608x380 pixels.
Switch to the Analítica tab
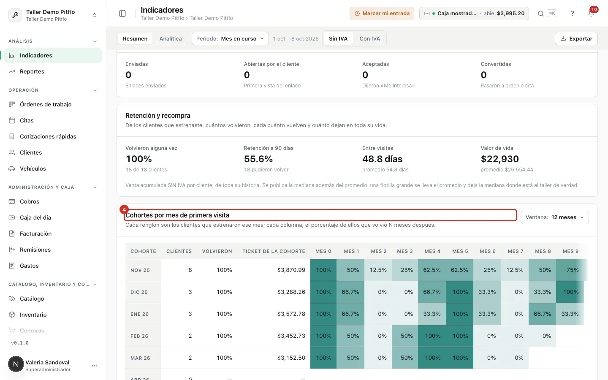[x=171, y=38]
